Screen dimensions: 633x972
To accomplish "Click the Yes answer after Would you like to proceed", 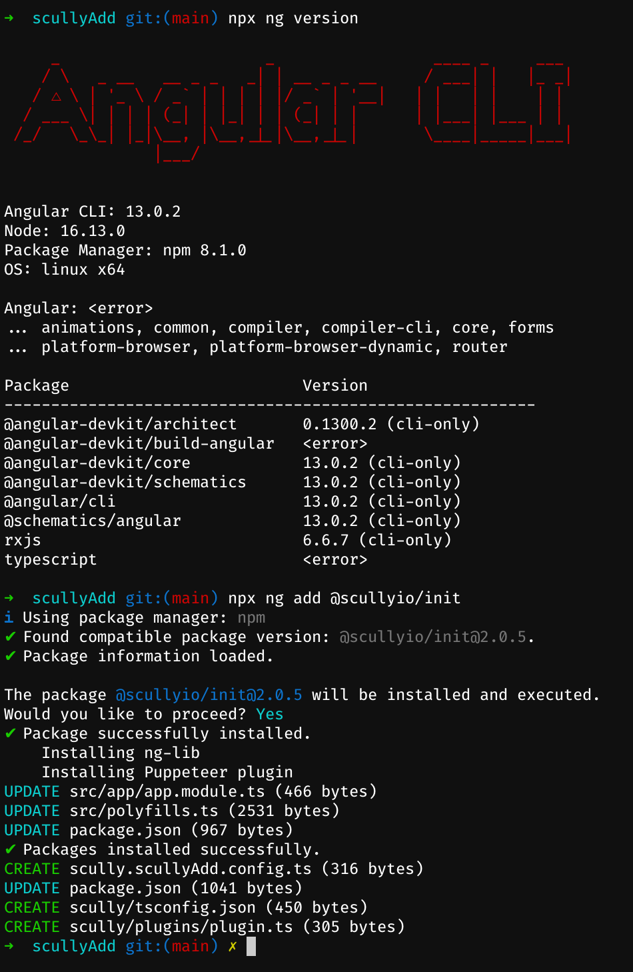I will (x=270, y=714).
